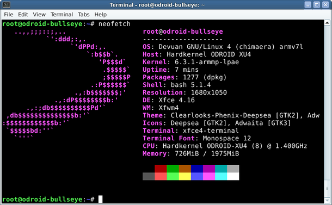Click the light gray color block

(233, 169)
